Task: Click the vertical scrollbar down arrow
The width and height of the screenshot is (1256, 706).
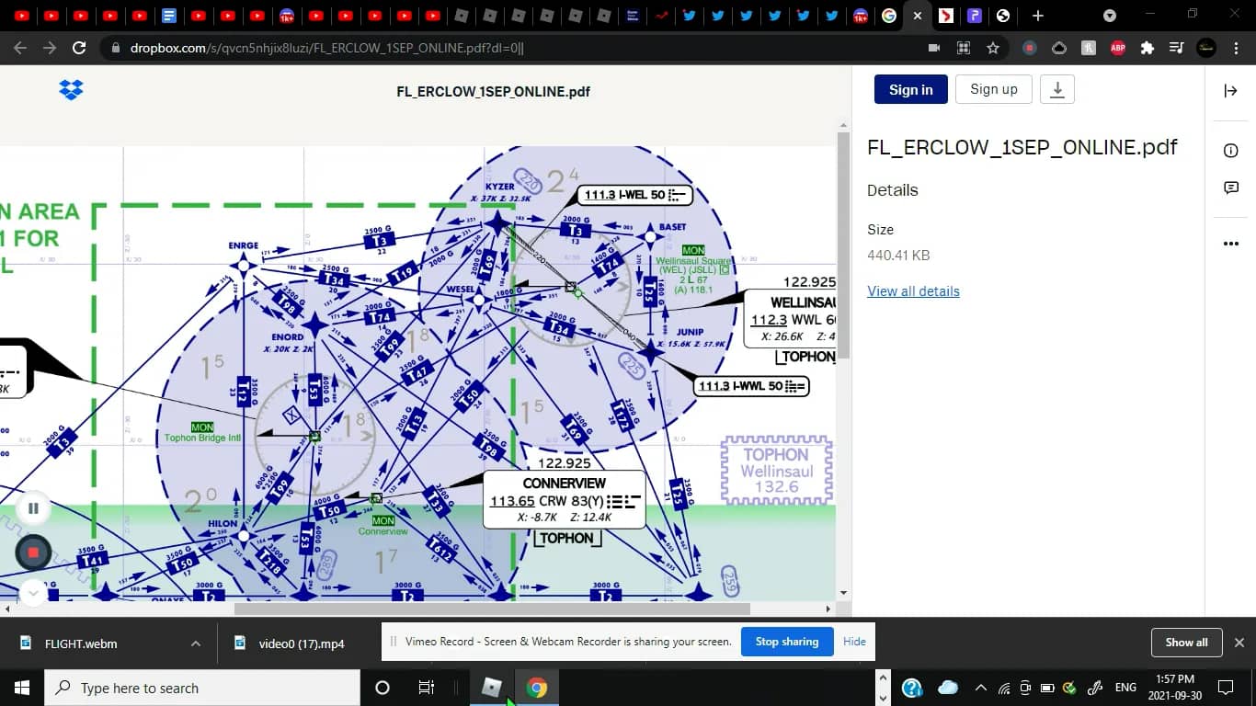Action: tap(843, 593)
